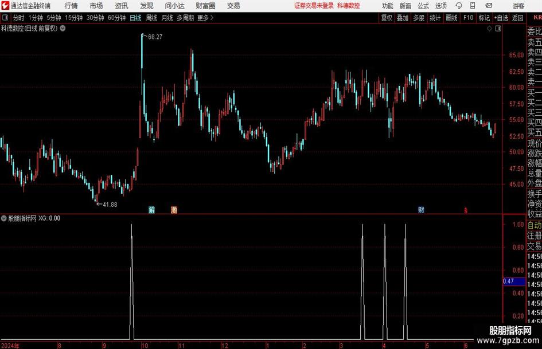Click the 解 marker icon under chart
Screen dimensions: 542x349
click(x=151, y=210)
